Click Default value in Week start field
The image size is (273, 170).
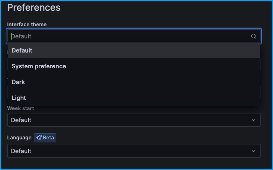pyautogui.click(x=21, y=120)
